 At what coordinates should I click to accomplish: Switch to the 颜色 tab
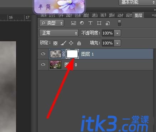pyautogui.click(x=86, y=15)
